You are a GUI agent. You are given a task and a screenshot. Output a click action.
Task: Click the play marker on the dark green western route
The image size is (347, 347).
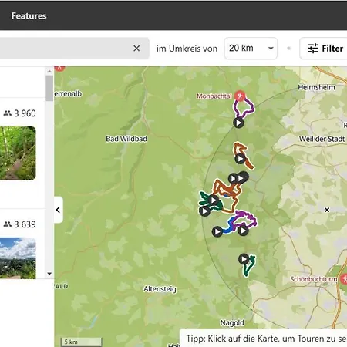click(x=205, y=211)
